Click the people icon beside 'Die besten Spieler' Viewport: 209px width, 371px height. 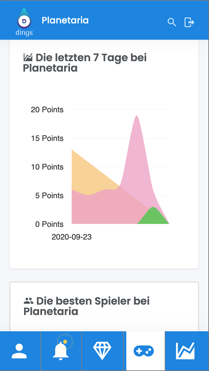pos(29,301)
